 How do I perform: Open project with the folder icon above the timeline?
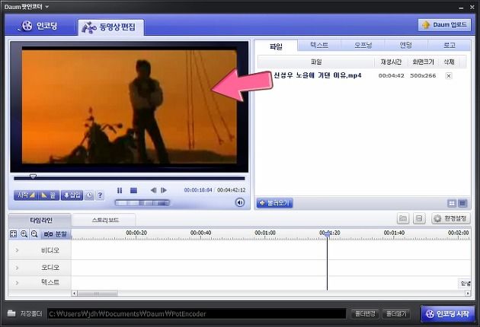pos(403,218)
